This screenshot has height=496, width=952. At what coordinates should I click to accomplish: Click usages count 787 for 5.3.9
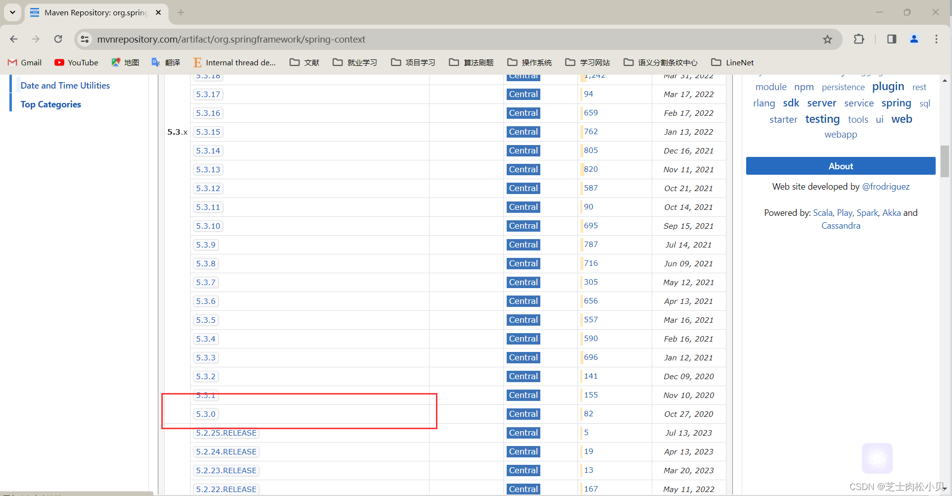pos(591,245)
